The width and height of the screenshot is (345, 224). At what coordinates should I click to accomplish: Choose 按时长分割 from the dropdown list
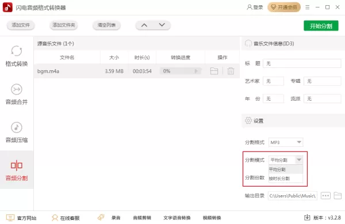286,179
